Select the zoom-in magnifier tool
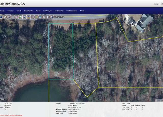The height and width of the screenshot is (117, 163). point(9,17)
